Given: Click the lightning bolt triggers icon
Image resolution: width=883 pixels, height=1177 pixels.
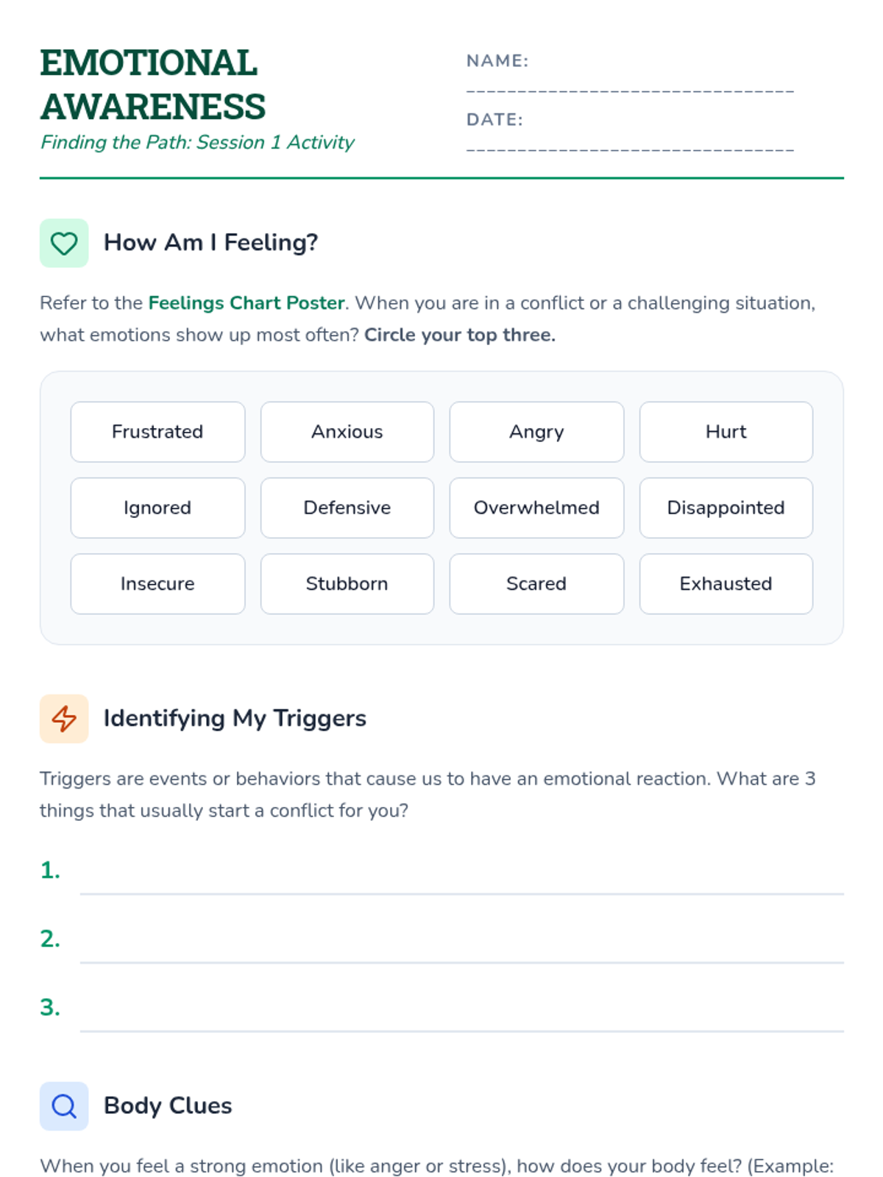Looking at the screenshot, I should coord(64,719).
